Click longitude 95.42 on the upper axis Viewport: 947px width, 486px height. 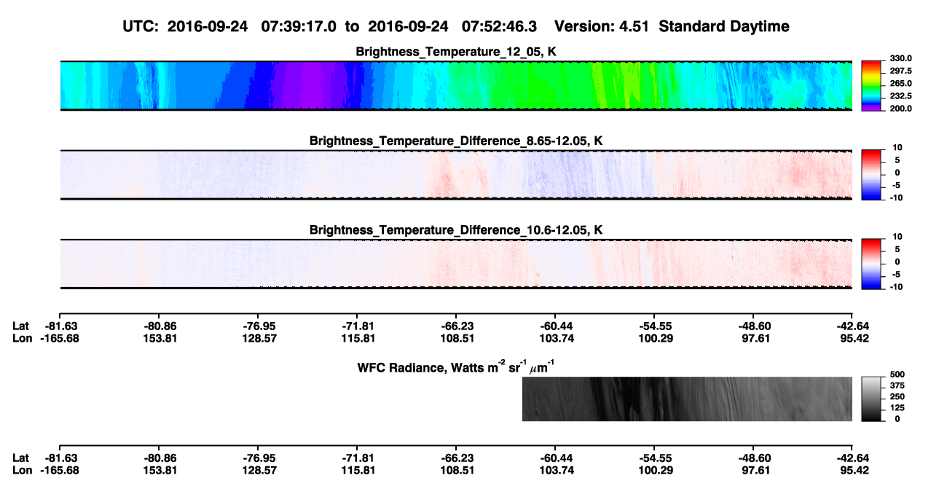point(852,338)
